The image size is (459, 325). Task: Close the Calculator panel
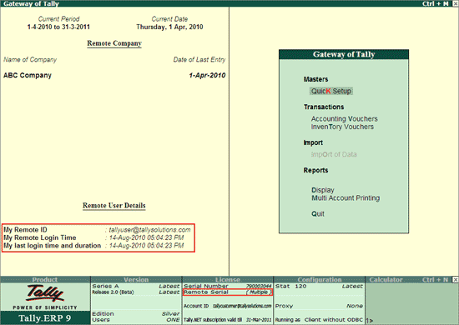point(455,280)
